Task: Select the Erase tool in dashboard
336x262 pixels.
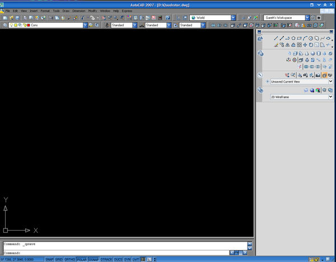Action: click(x=276, y=45)
